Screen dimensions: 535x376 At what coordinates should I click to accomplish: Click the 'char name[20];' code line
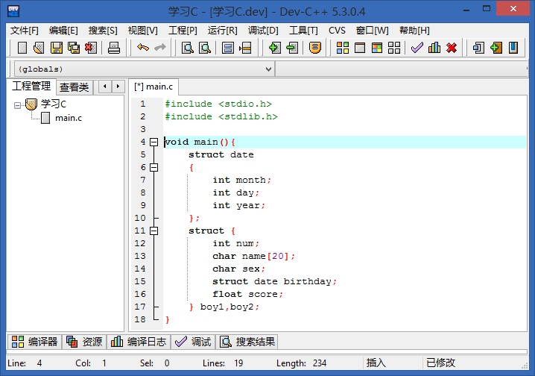pos(253,256)
